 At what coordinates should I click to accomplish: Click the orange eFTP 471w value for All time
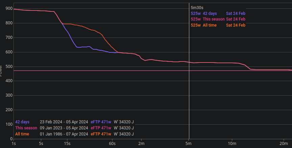click(x=101, y=134)
